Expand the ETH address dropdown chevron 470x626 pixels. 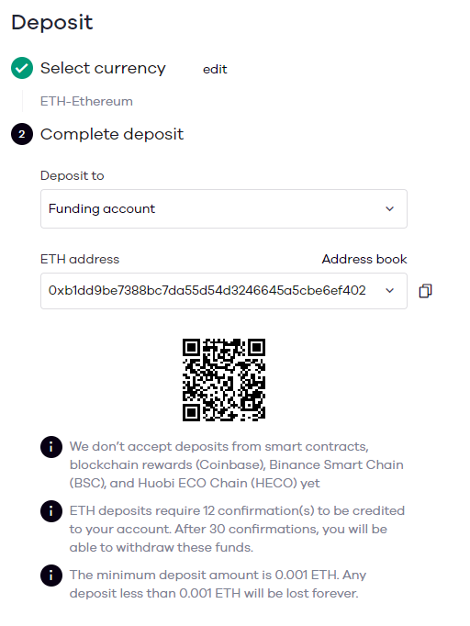(x=390, y=291)
